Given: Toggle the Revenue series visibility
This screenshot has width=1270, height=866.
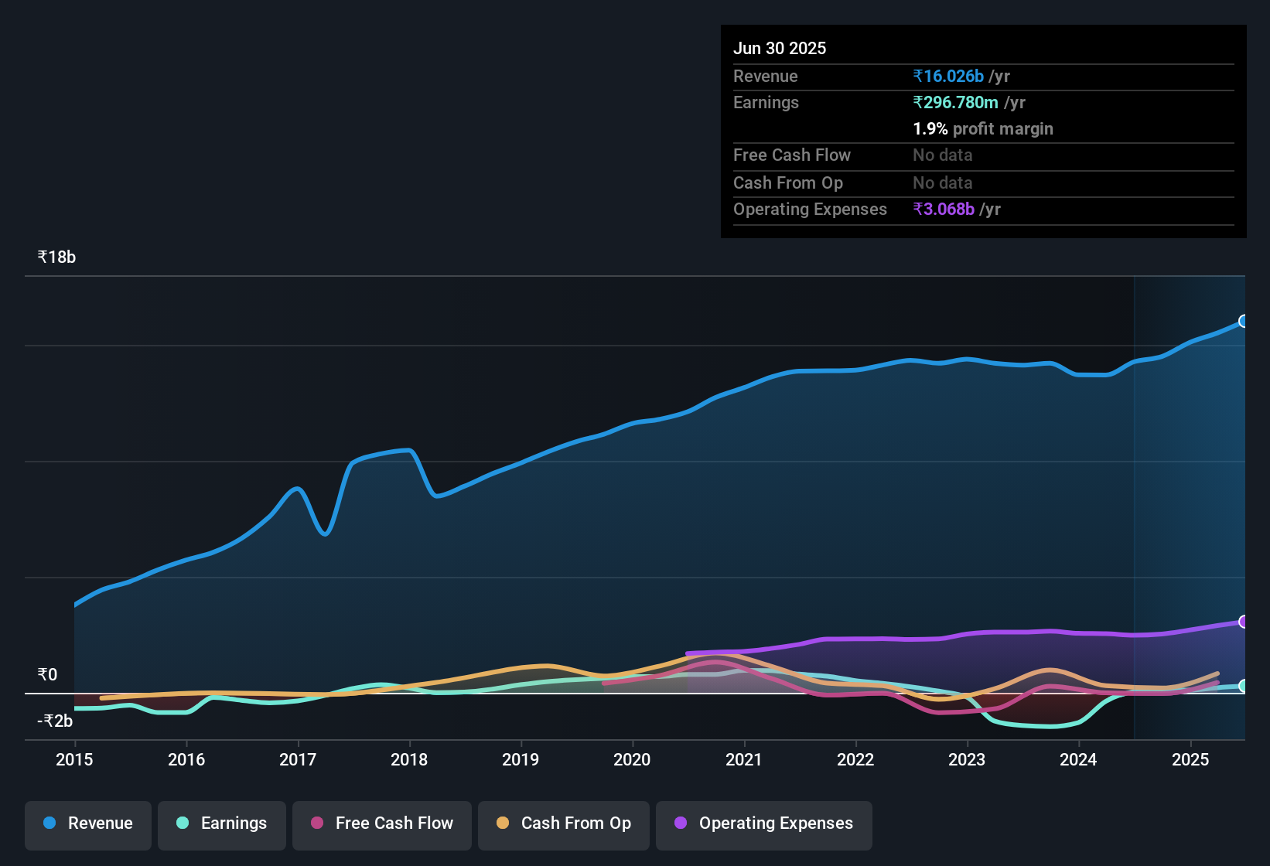Looking at the screenshot, I should (87, 823).
